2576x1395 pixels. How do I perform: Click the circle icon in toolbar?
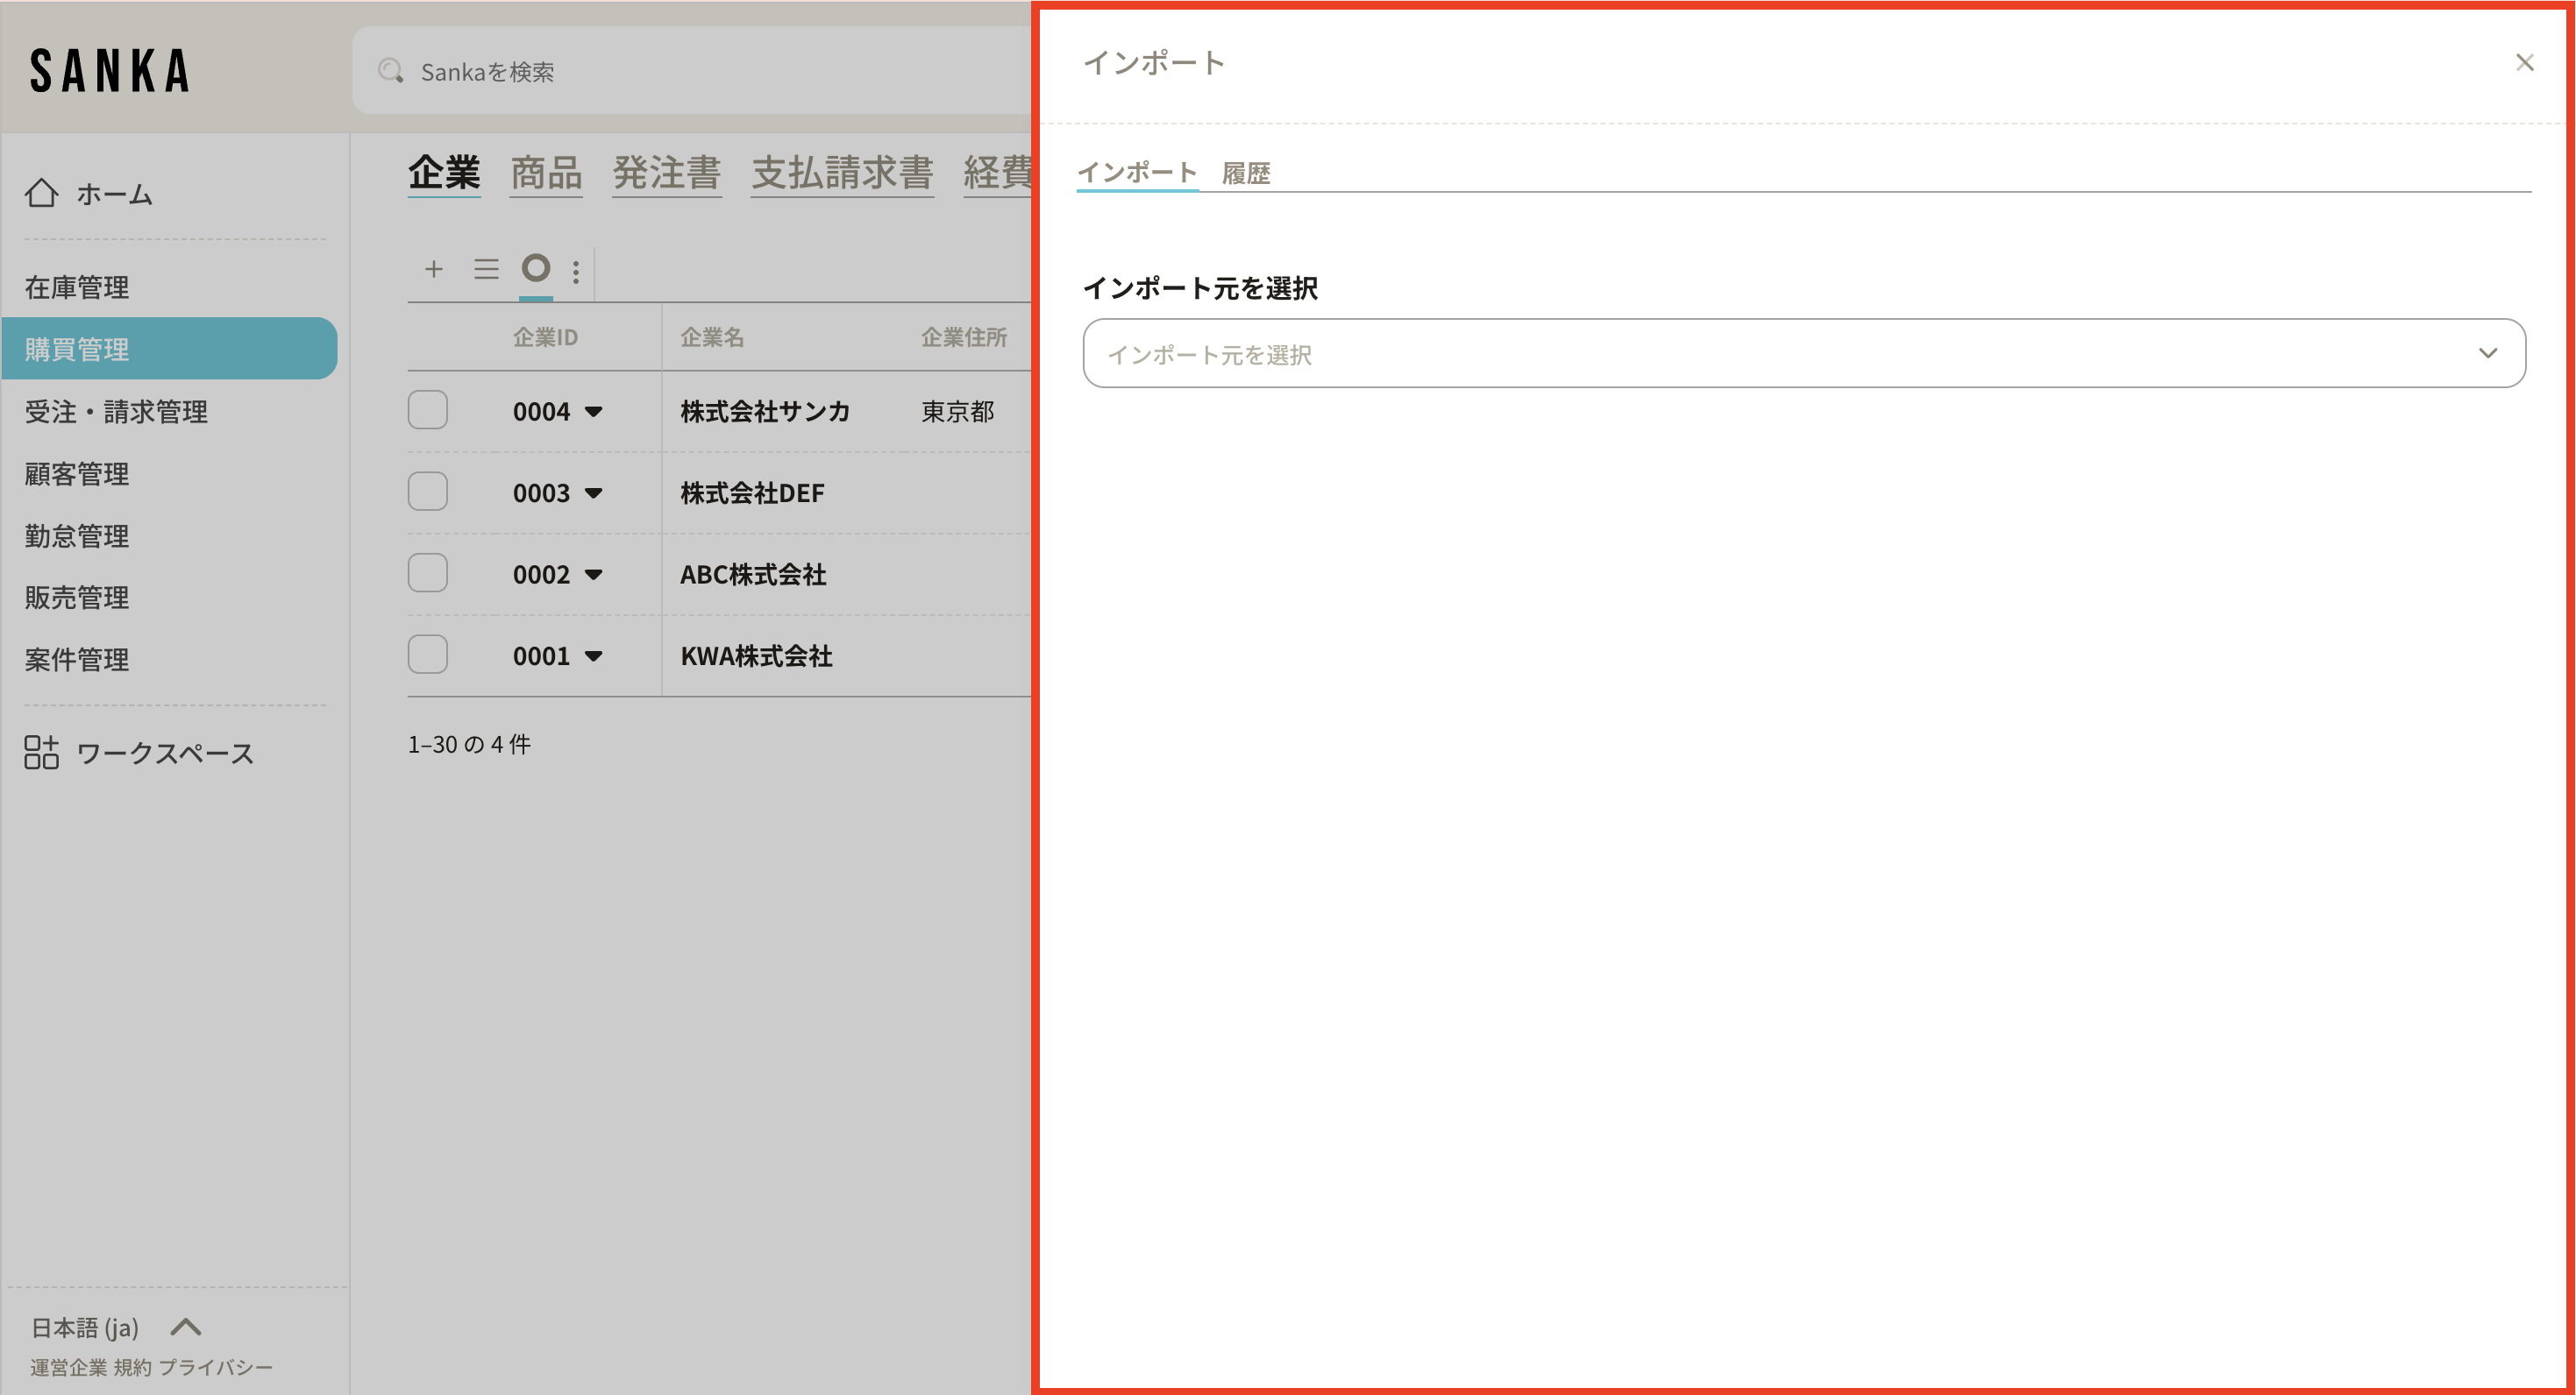point(536,268)
